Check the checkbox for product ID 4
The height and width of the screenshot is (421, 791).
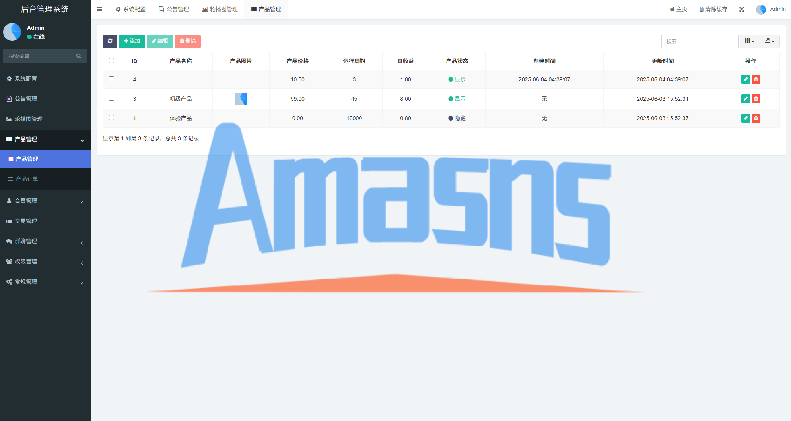click(111, 79)
